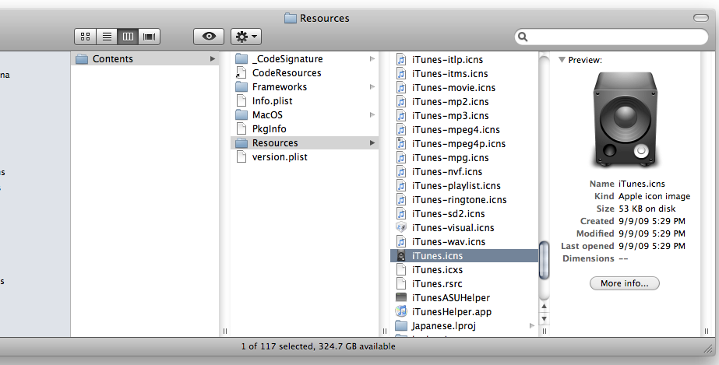719x365 pixels.
Task: Select the Info.plist file icon
Action: 241,100
